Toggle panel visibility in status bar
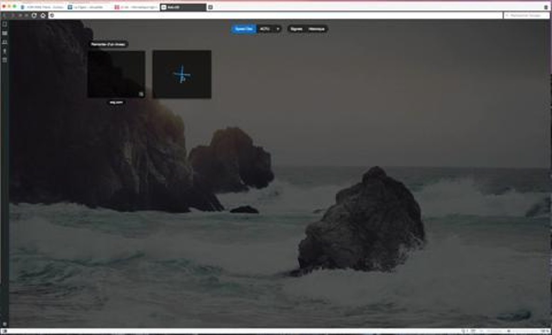The height and width of the screenshot is (335, 552). coord(5,331)
